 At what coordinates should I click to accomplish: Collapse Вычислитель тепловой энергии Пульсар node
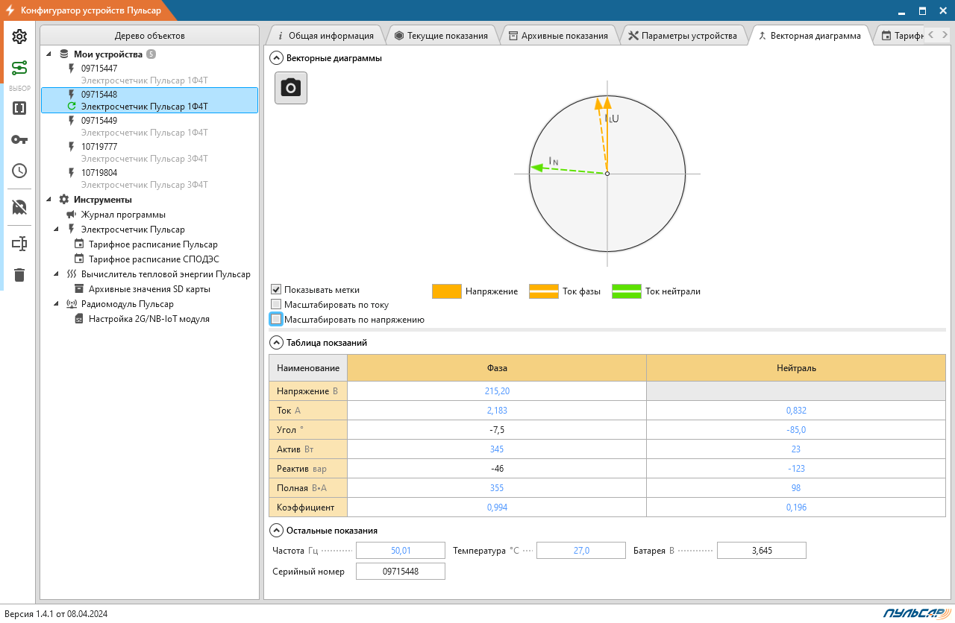click(x=57, y=274)
